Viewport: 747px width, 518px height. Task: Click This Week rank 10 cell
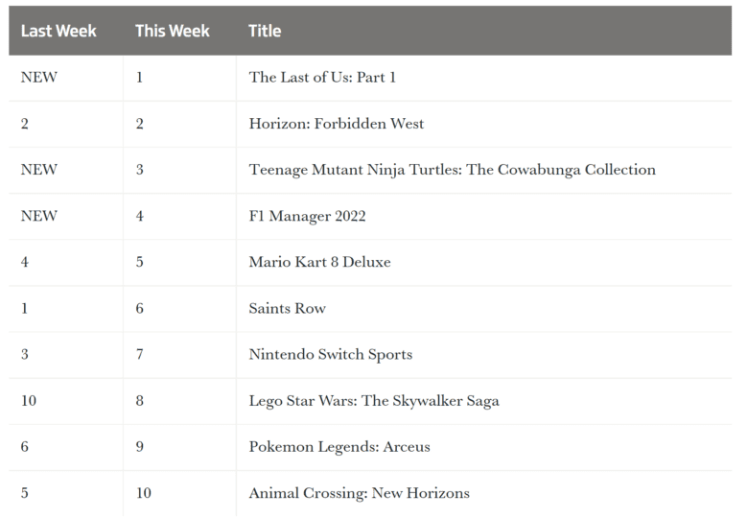coord(144,493)
